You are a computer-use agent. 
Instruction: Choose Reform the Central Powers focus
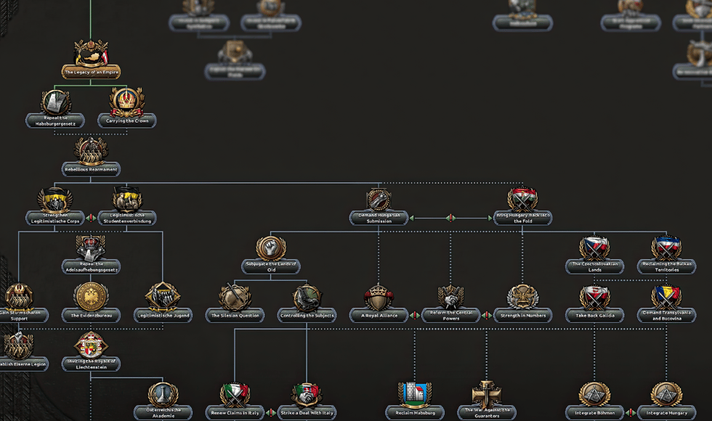point(451,303)
